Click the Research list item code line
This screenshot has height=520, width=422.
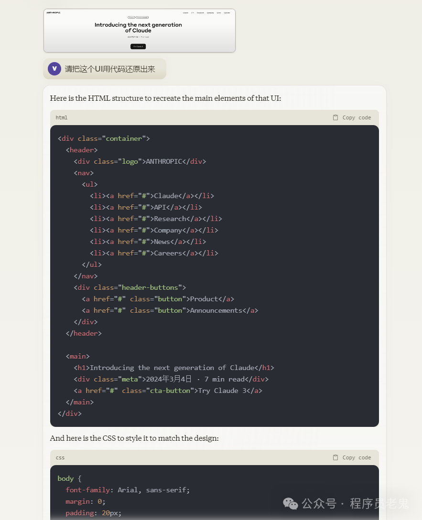pos(156,219)
